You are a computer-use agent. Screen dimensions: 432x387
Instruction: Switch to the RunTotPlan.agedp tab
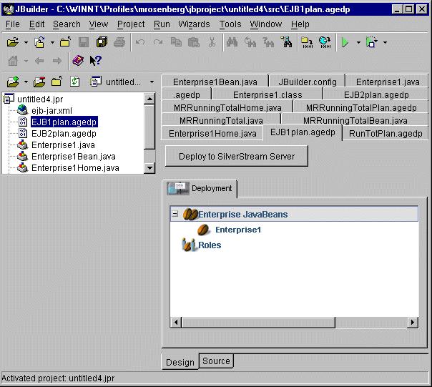point(386,134)
